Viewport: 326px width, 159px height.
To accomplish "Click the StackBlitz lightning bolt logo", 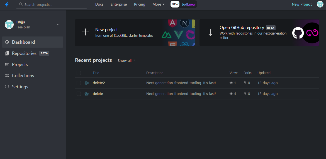I will (x=7, y=4).
